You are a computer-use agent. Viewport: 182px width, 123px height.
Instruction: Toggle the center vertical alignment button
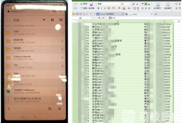click(x=146, y=4)
